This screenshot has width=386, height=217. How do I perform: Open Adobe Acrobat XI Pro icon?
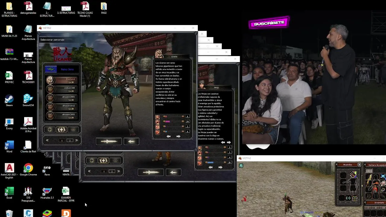[28, 125]
